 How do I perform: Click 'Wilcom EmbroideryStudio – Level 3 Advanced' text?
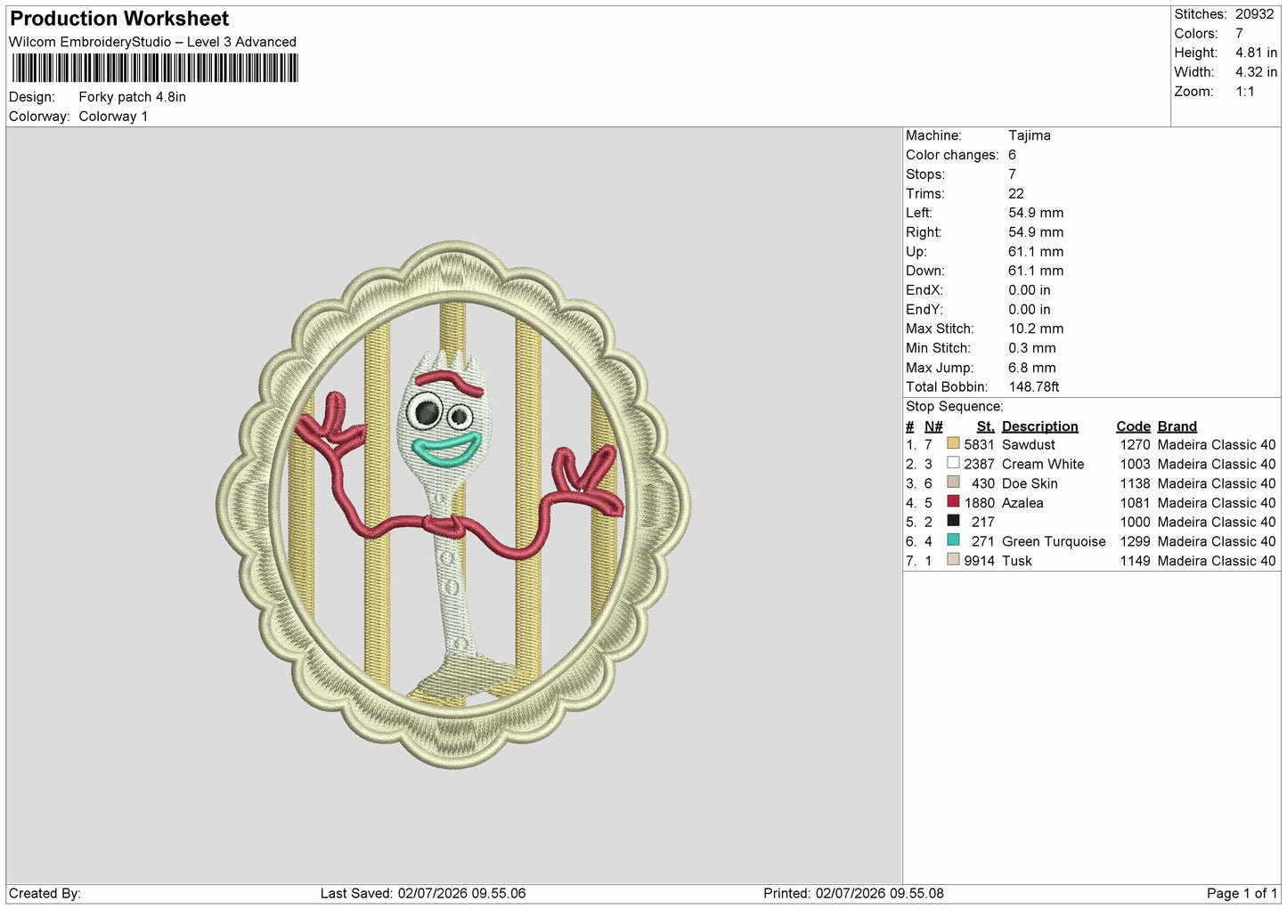pos(152,42)
